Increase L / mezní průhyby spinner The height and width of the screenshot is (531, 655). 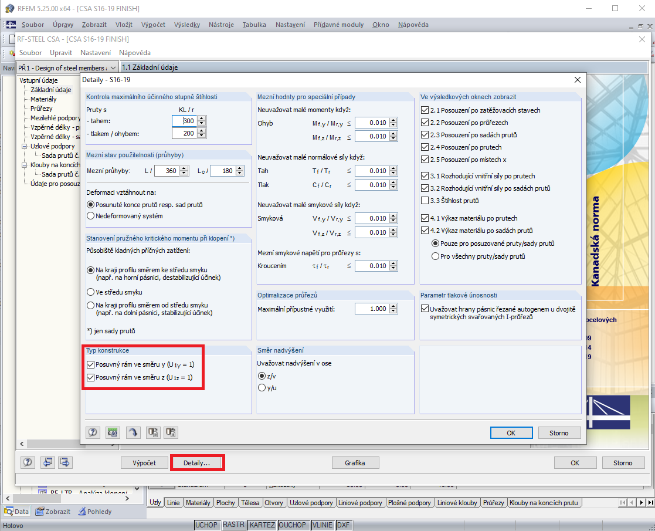pos(184,168)
